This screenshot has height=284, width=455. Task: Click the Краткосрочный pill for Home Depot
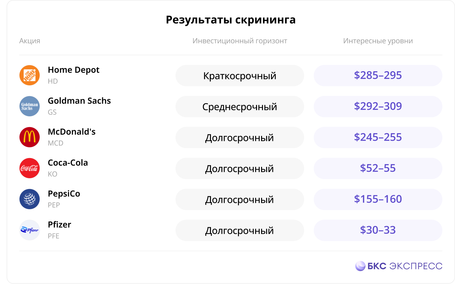240,75
